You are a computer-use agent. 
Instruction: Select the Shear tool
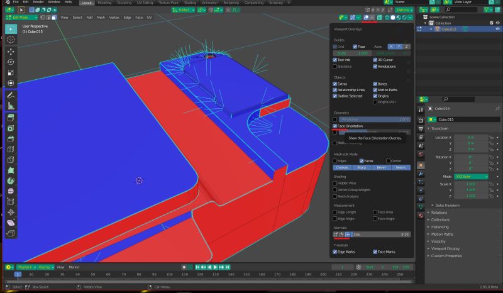pyautogui.click(x=11, y=223)
